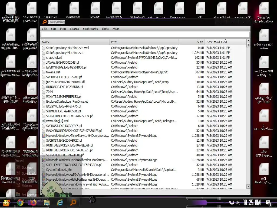
Task: Click the event log icon for Microsoft-Windows-PushNotification-Platform
Action: (44, 160)
